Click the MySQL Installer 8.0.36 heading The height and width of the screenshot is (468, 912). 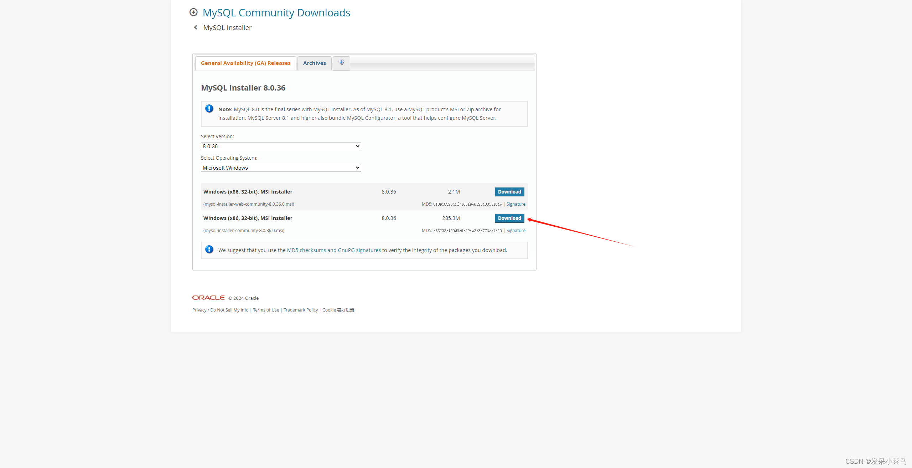(243, 88)
